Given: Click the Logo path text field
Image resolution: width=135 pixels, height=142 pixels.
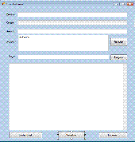Looking at the screenshot, I should pyautogui.click(x=64, y=57).
